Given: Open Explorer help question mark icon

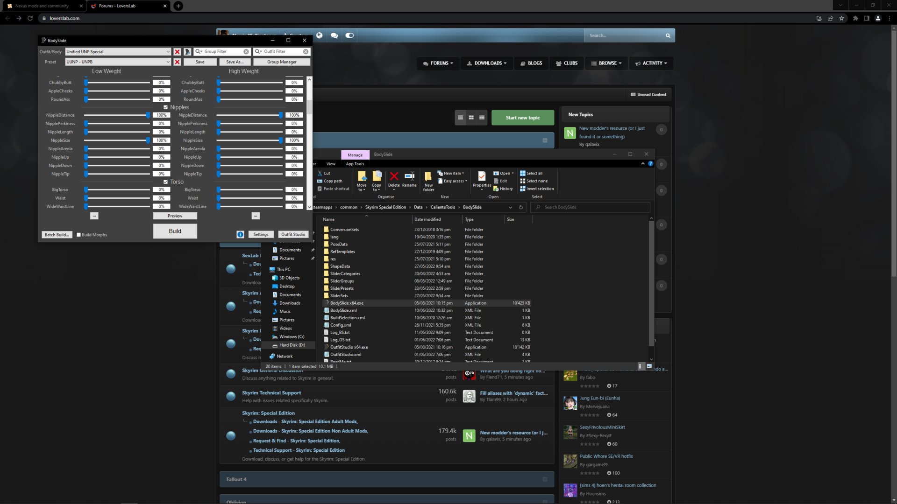Looking at the screenshot, I should tap(650, 163).
